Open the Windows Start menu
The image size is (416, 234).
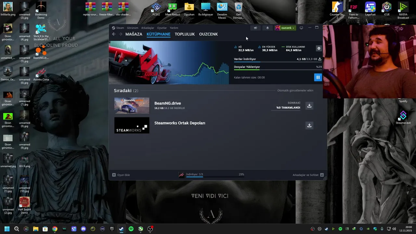(7, 229)
